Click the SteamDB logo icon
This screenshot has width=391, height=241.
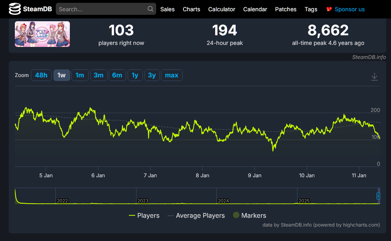pyautogui.click(x=15, y=9)
